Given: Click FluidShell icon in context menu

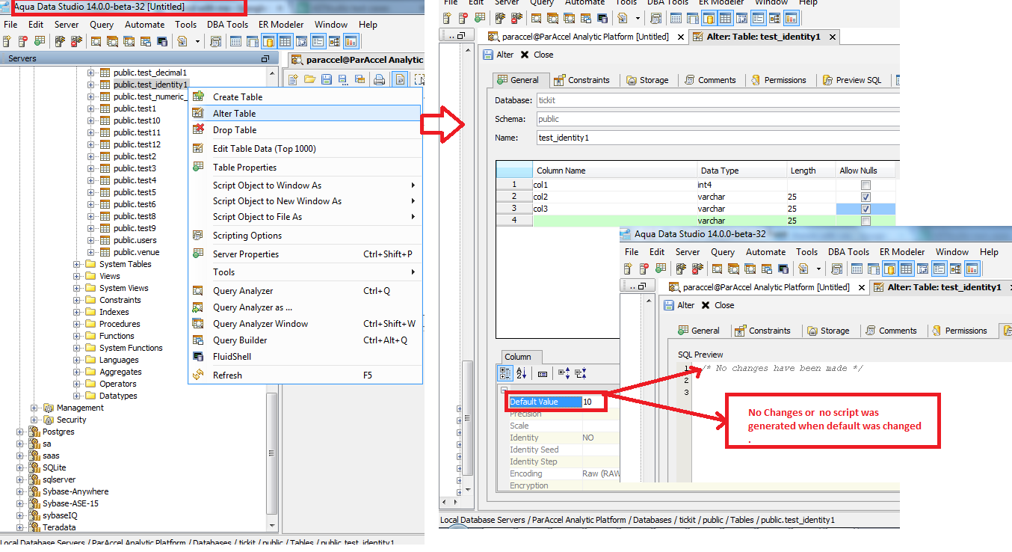Looking at the screenshot, I should pos(198,357).
